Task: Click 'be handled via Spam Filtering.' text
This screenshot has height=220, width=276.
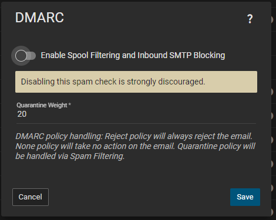Action: click(x=70, y=156)
